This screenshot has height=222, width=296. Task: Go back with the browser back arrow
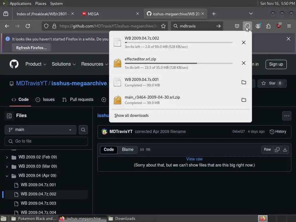(x=7, y=26)
